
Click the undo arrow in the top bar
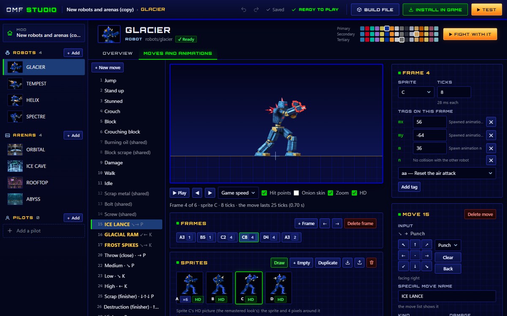pyautogui.click(x=244, y=9)
